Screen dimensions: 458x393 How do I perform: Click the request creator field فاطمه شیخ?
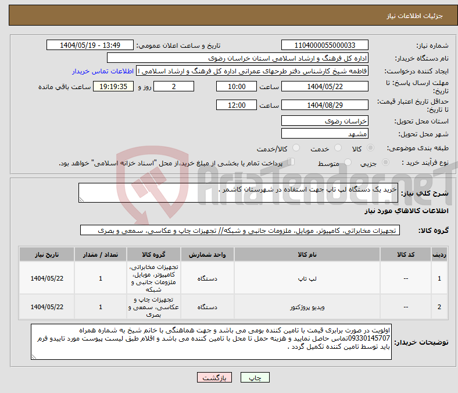point(252,71)
